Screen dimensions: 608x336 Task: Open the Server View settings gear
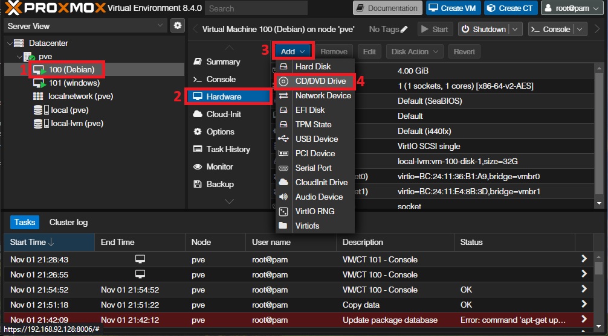click(178, 25)
